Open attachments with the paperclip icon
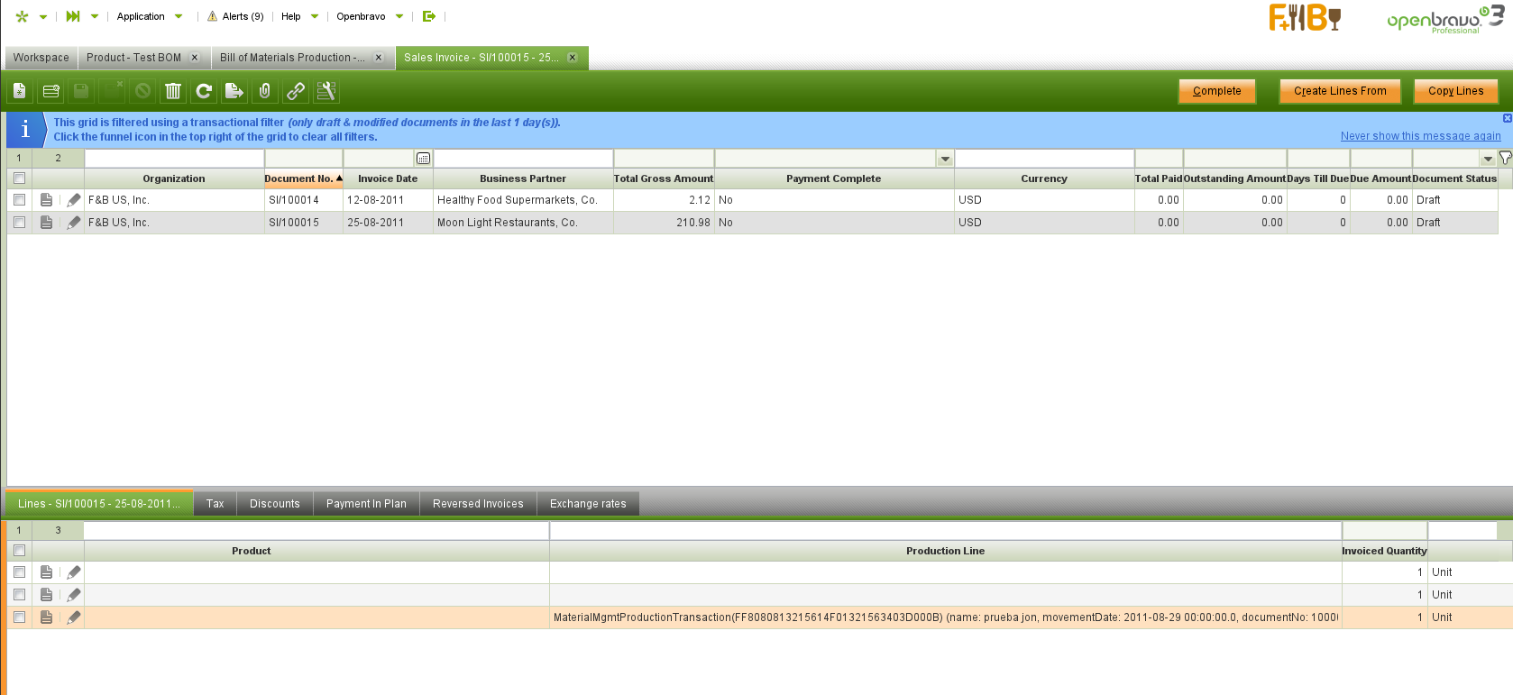This screenshot has width=1513, height=695. tap(265, 91)
